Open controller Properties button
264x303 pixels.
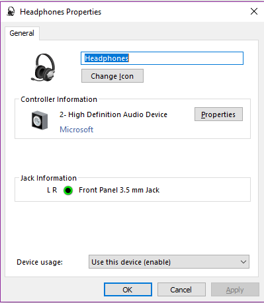click(x=218, y=114)
